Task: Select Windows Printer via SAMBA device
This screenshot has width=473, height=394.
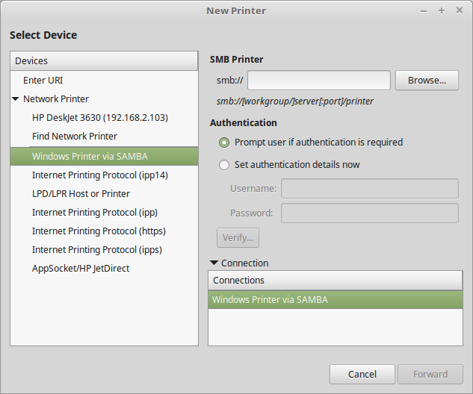Action: 90,157
